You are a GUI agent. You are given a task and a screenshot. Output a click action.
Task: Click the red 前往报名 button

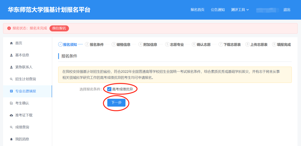coord(59,28)
